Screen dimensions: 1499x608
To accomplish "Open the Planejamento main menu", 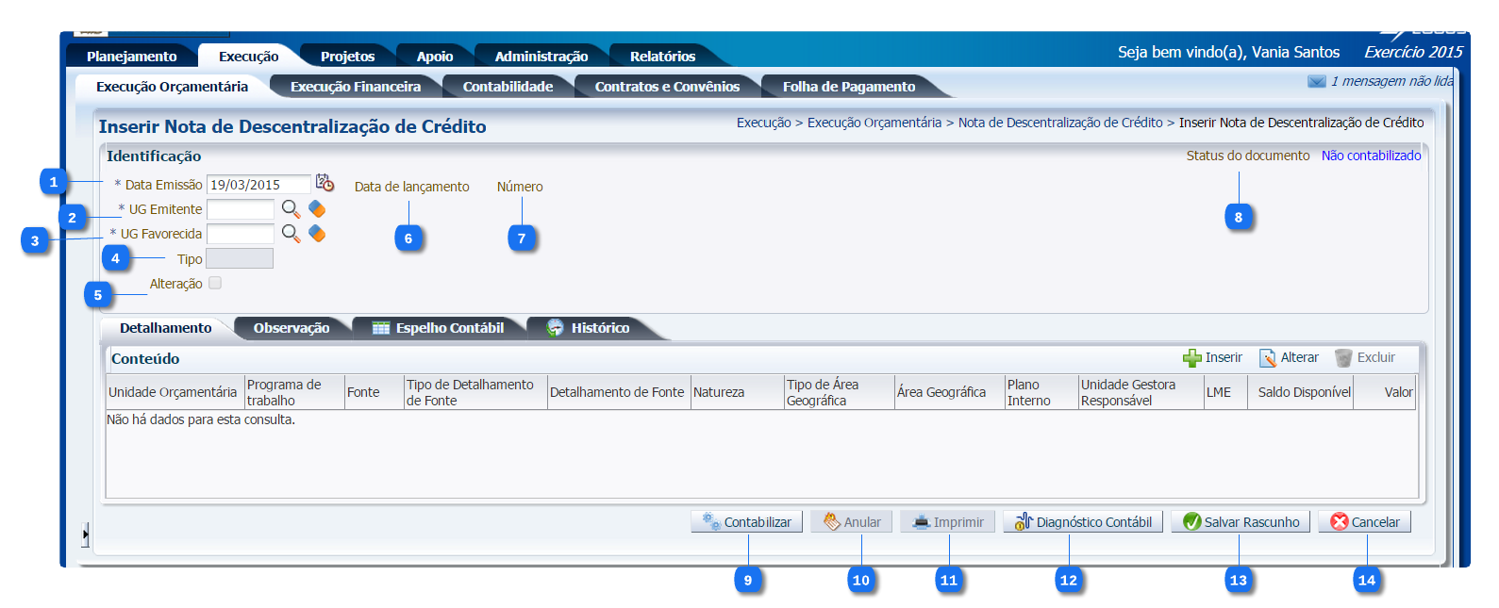I will click(x=131, y=57).
